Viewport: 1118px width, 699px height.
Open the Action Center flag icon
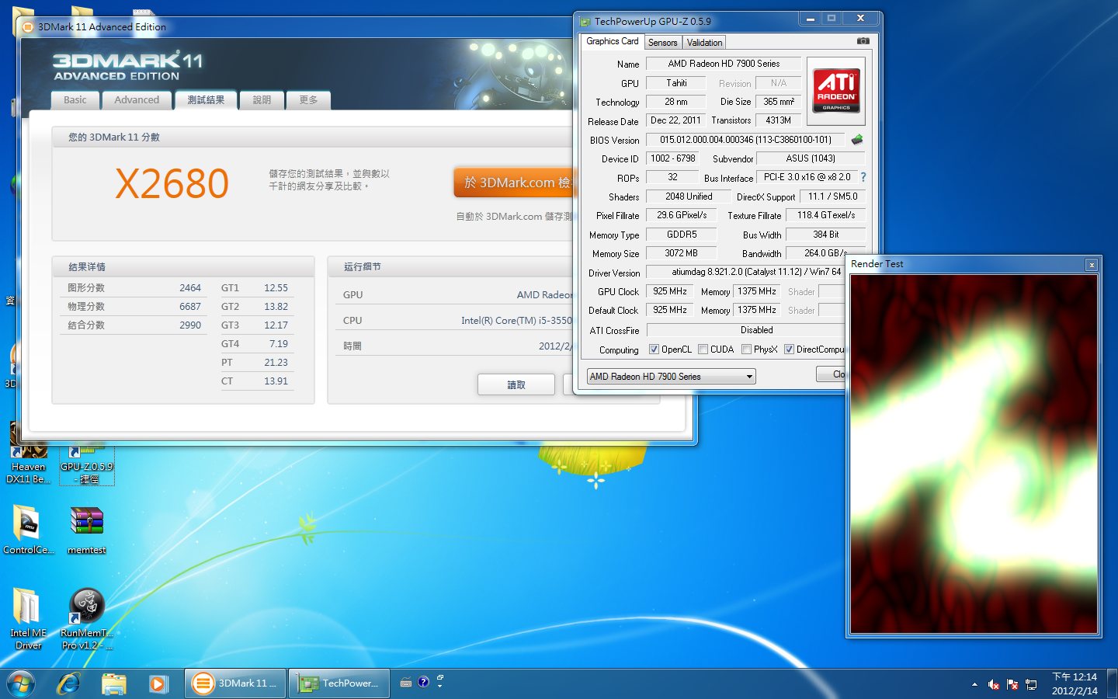point(1012,684)
